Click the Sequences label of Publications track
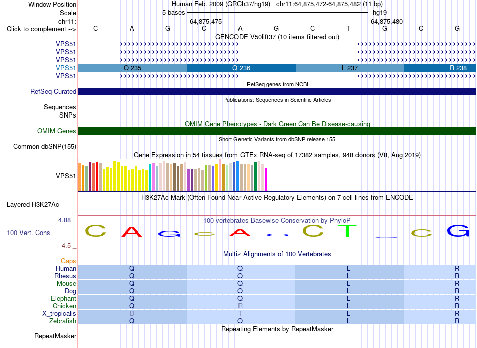477x348 pixels. (x=60, y=107)
